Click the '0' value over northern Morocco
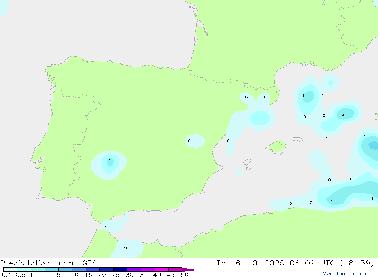This screenshot has width=378, height=277. (125, 248)
